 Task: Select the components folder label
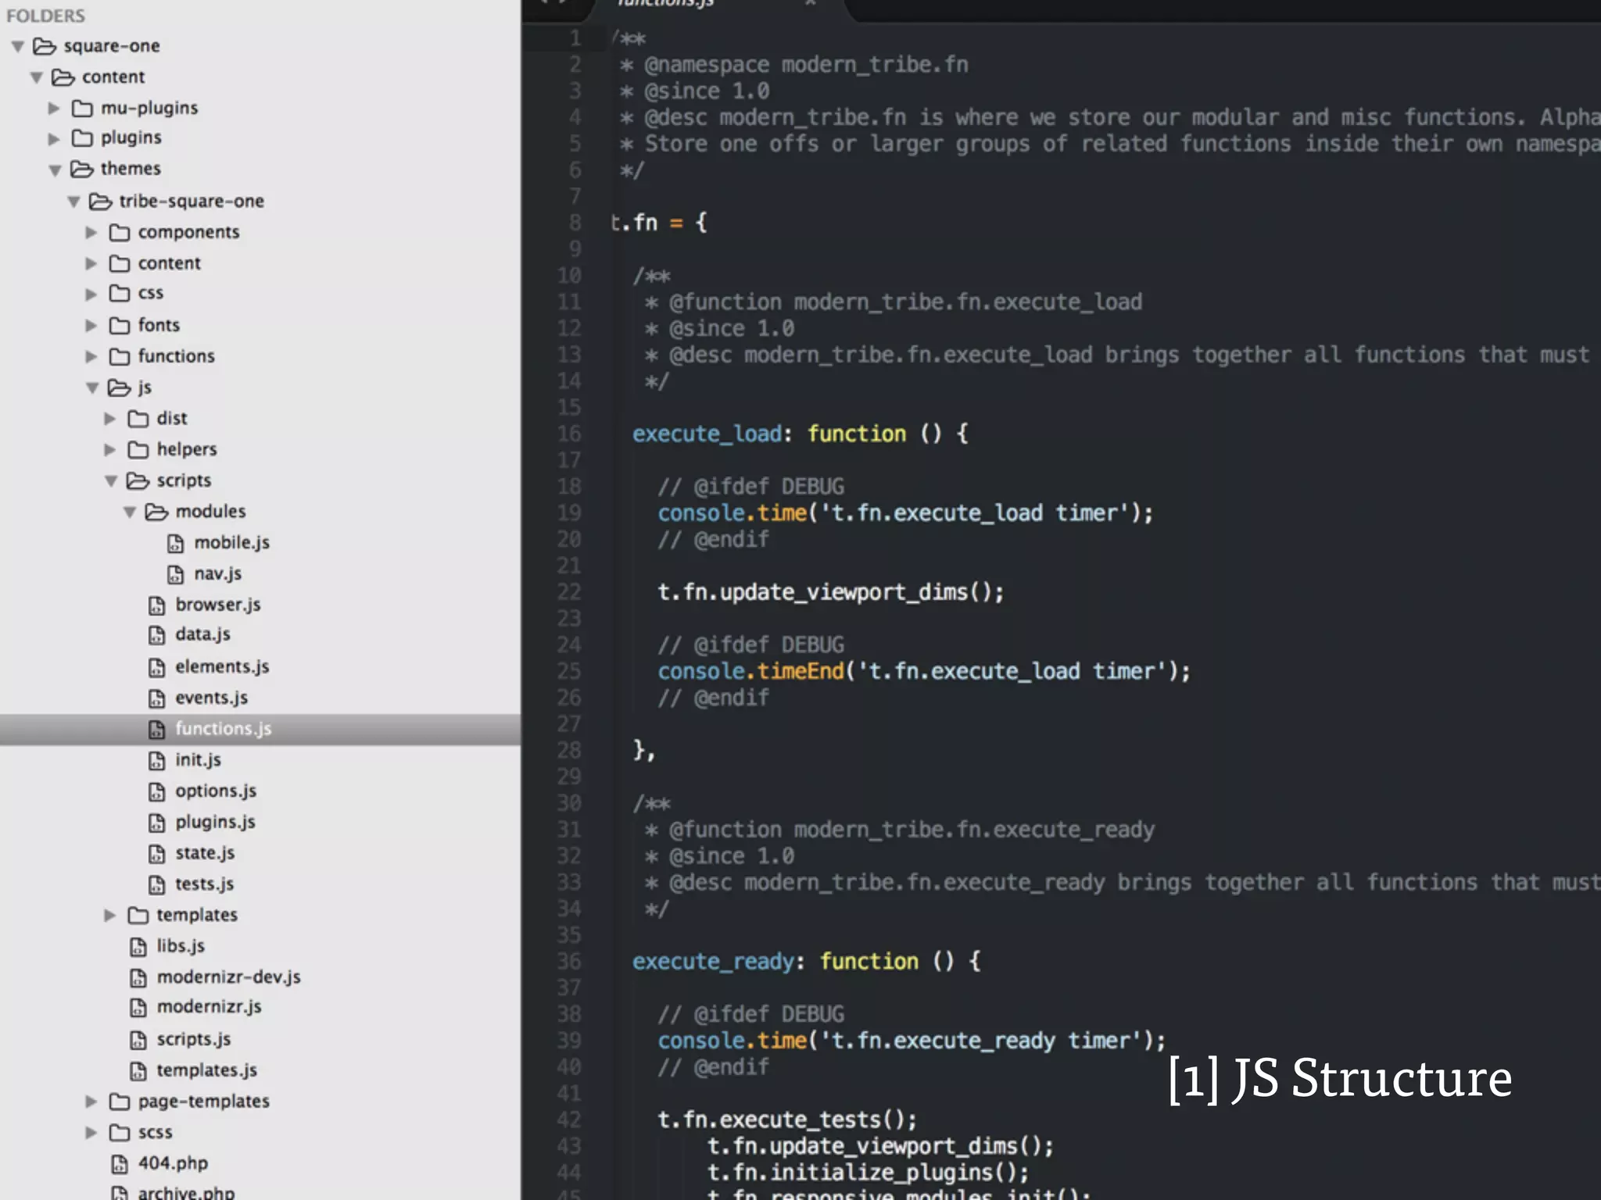(188, 232)
